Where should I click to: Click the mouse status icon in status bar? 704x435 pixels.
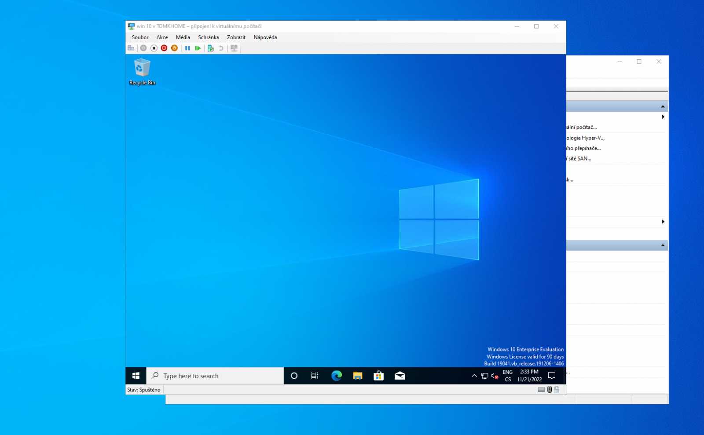coord(550,390)
